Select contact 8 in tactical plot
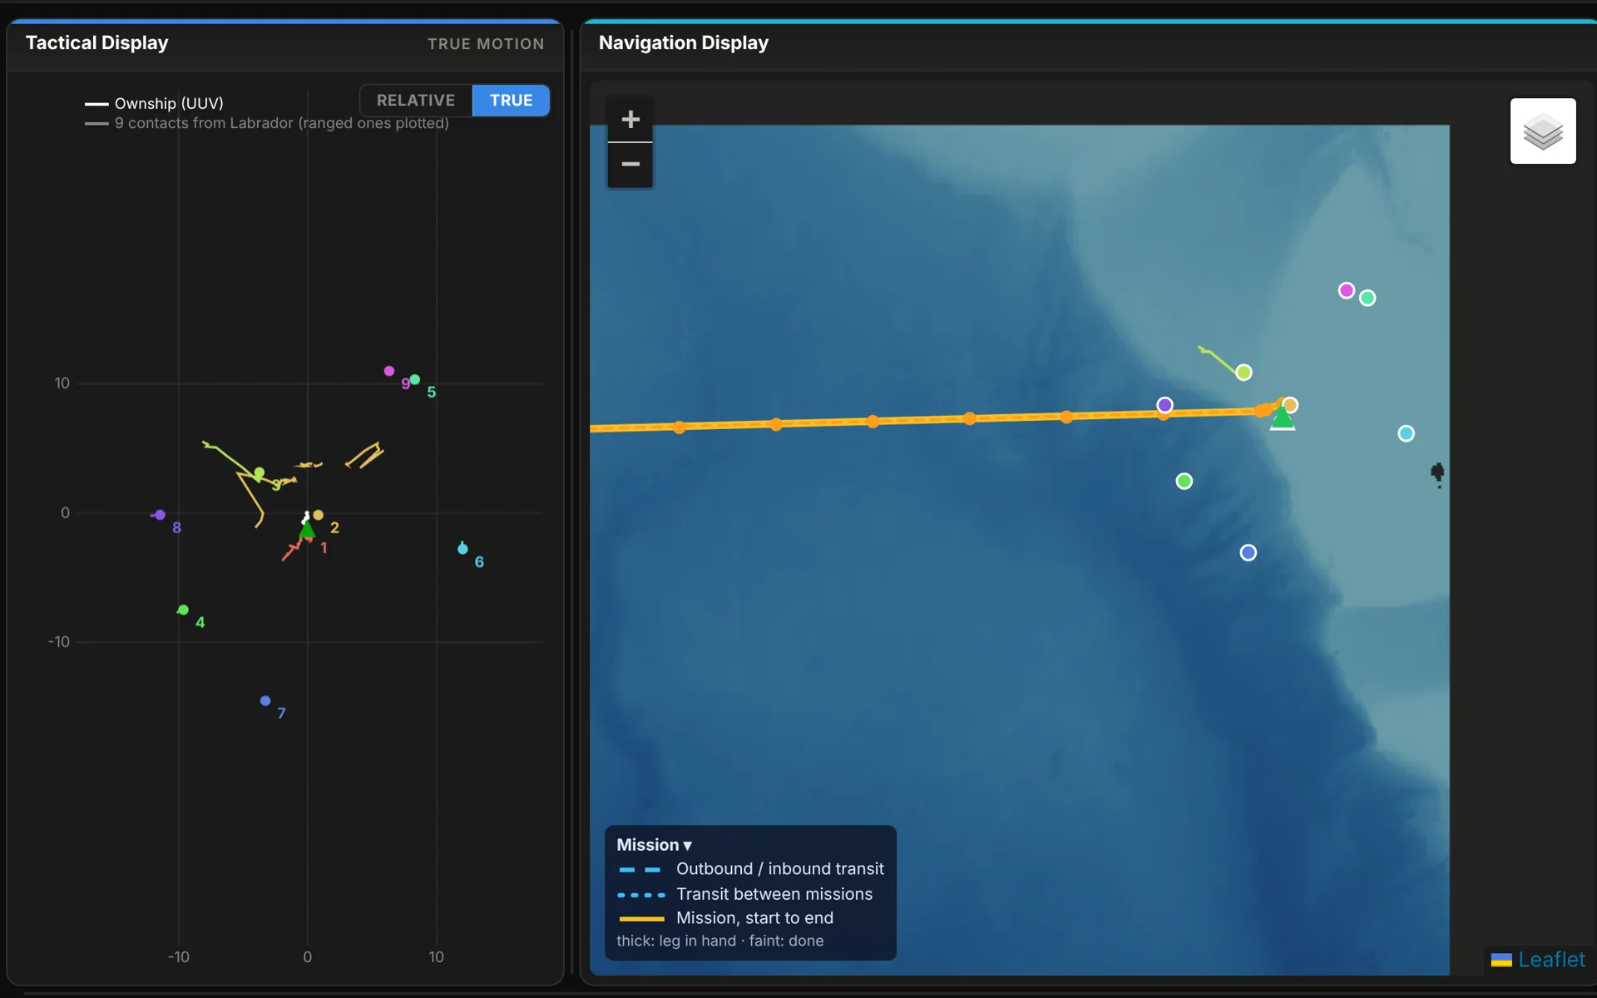The width and height of the screenshot is (1597, 998). (x=160, y=515)
